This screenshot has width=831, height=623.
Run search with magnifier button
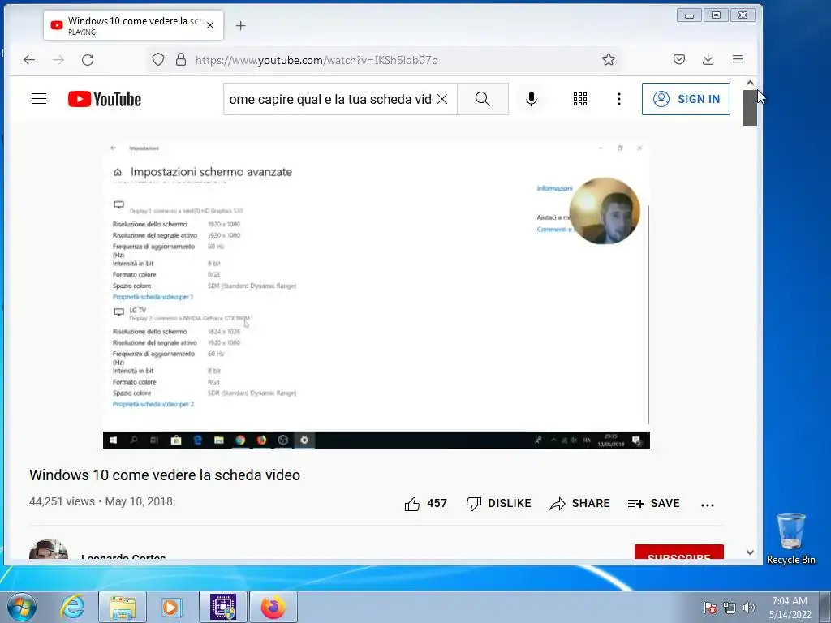483,99
